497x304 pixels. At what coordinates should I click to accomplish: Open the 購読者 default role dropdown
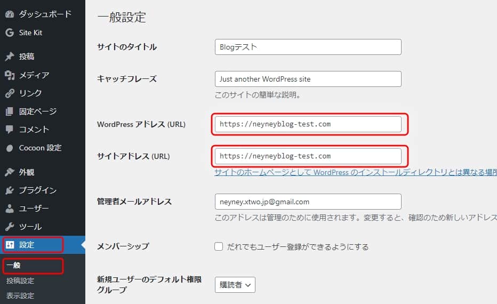pyautogui.click(x=235, y=285)
